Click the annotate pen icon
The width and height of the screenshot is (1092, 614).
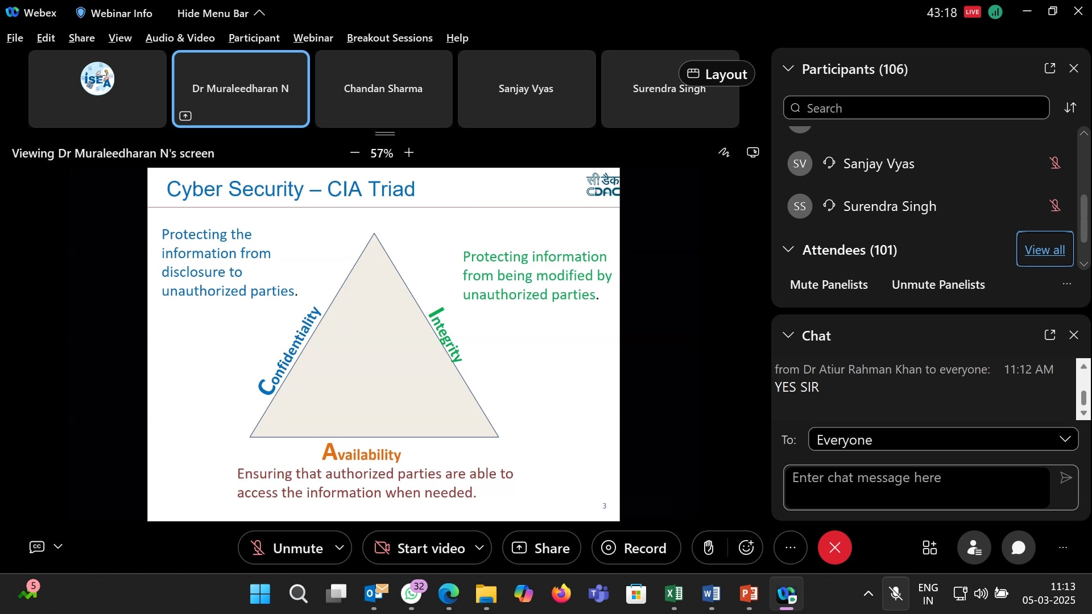pos(723,152)
